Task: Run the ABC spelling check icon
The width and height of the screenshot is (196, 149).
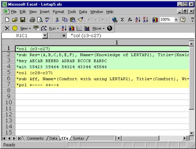Action: point(48,20)
